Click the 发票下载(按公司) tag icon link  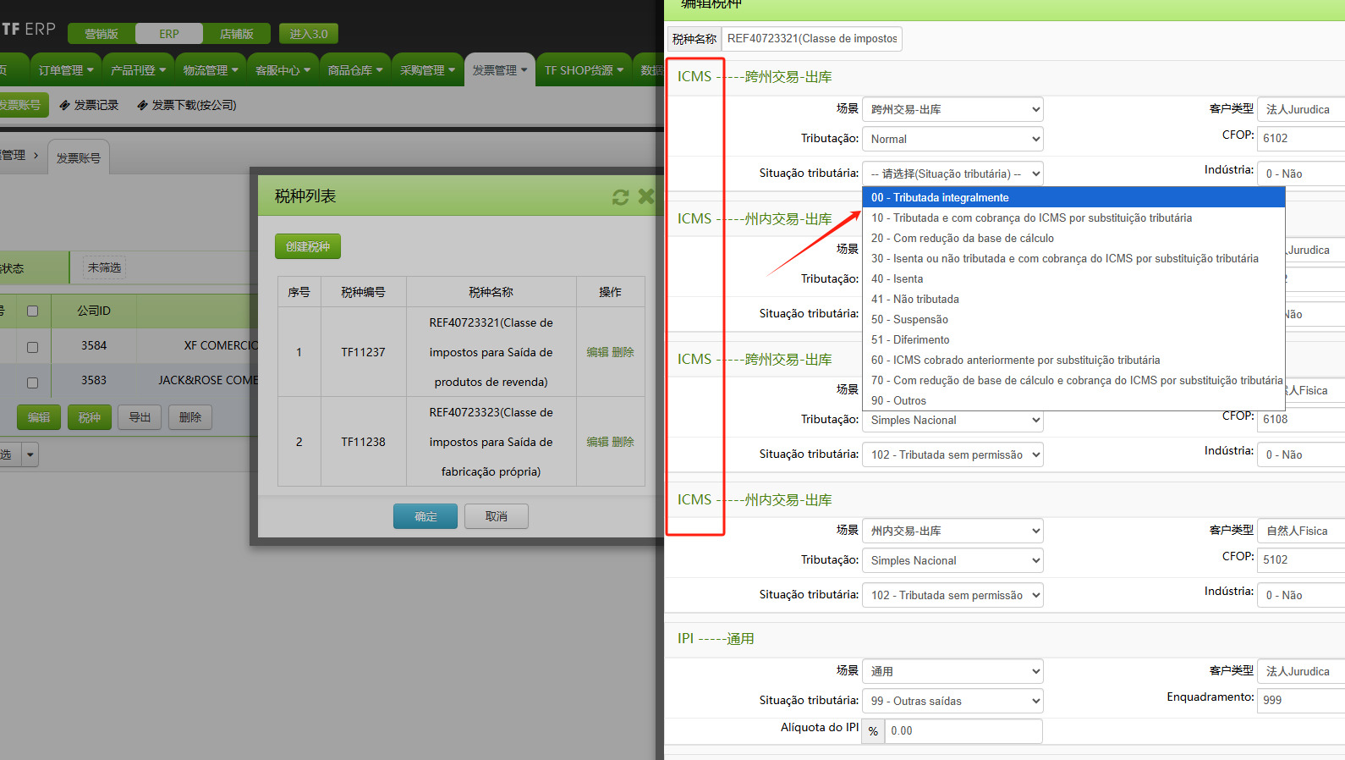[x=186, y=105]
